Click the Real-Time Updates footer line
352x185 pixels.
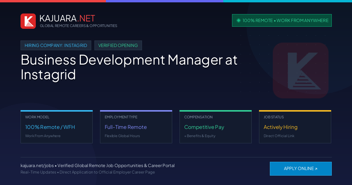(x=88, y=172)
